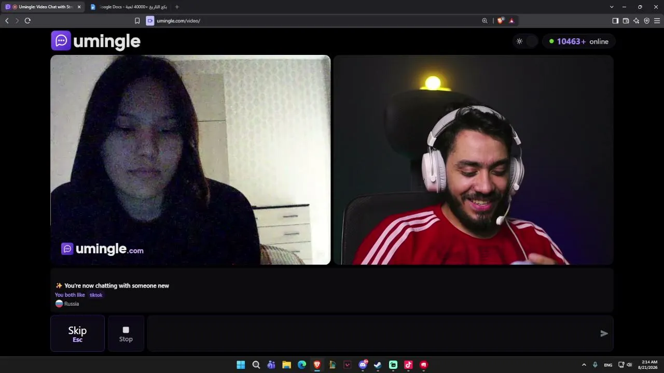Open the zoom magnifier in address bar
664x373 pixels.
pos(485,21)
